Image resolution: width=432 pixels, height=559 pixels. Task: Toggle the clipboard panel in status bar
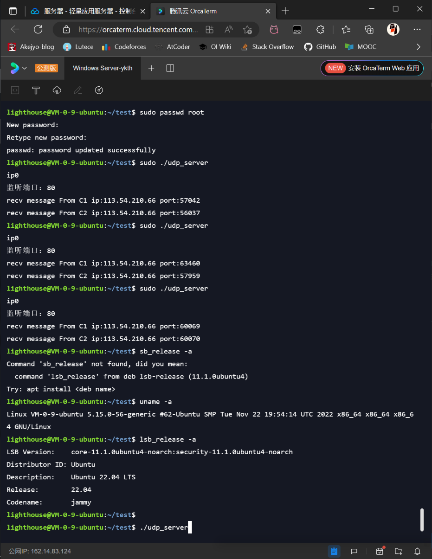coord(334,551)
